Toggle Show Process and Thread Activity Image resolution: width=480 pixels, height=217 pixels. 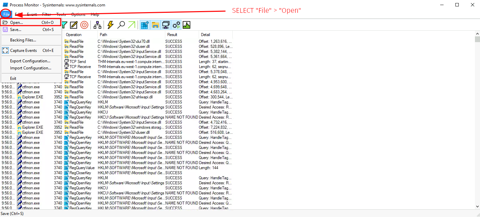click(176, 25)
